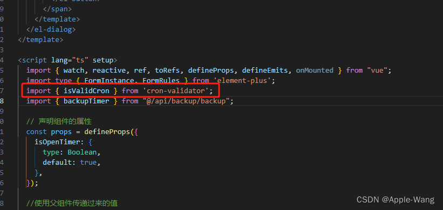Image resolution: width=443 pixels, height=210 pixels.
Task: Click the word 'watch' in the vue import
Action: [x=74, y=70]
